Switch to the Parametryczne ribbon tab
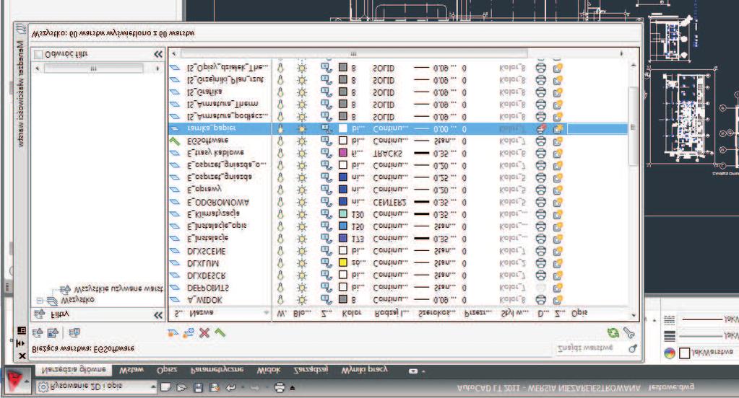 click(x=217, y=371)
